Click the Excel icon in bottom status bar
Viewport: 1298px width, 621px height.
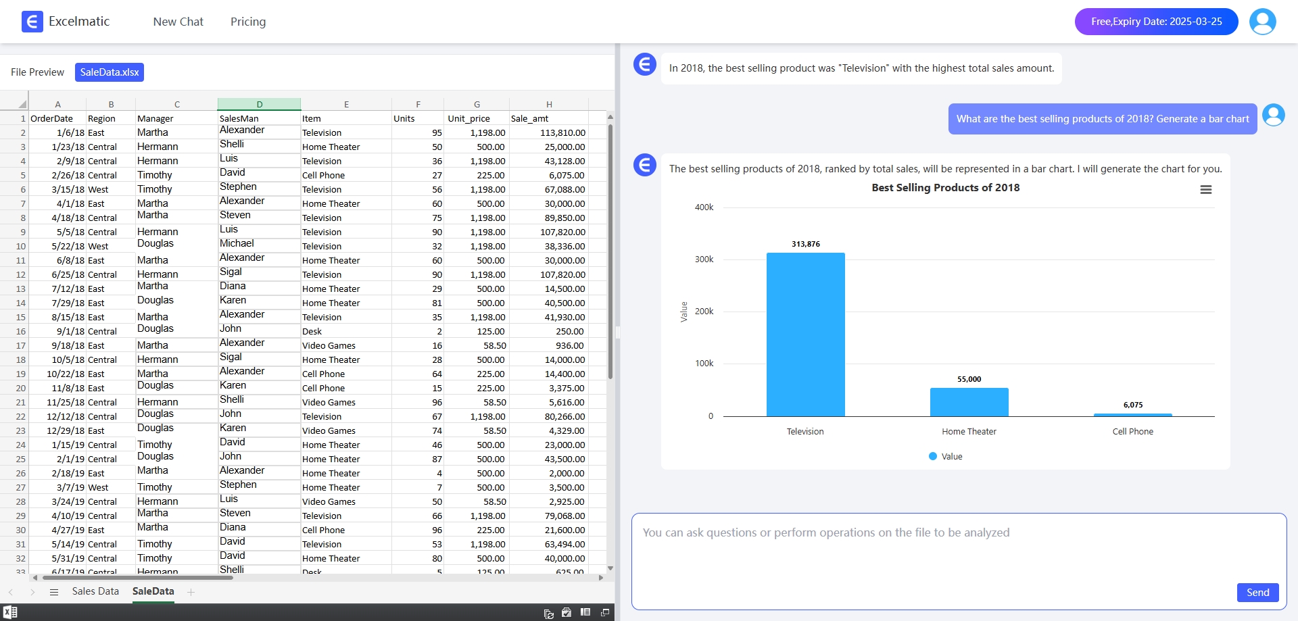coord(10,612)
